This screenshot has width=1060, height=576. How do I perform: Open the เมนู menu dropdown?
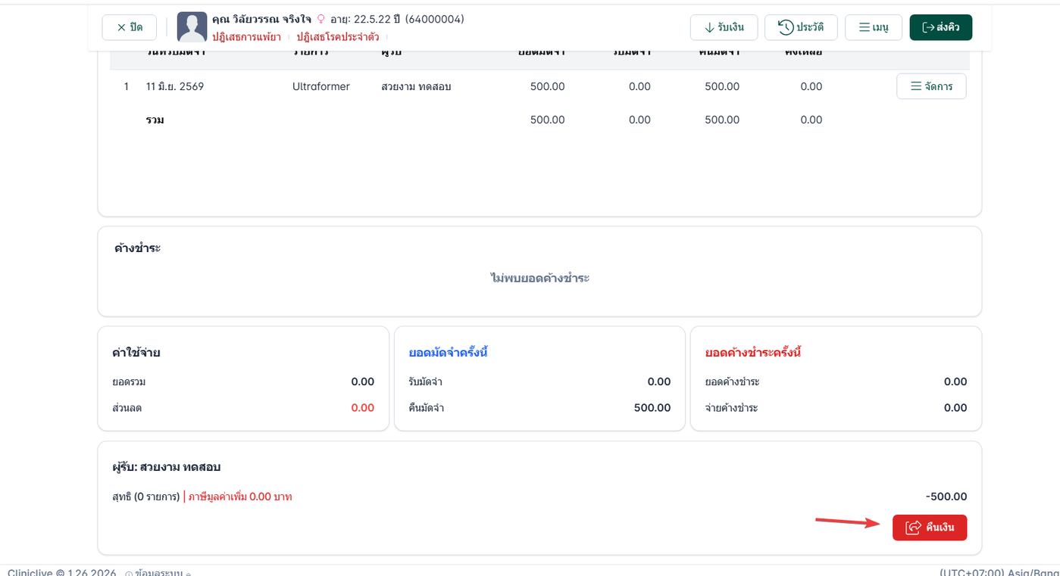[x=874, y=27]
